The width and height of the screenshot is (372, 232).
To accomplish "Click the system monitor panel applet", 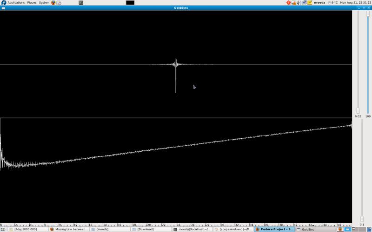I will coord(130,2).
